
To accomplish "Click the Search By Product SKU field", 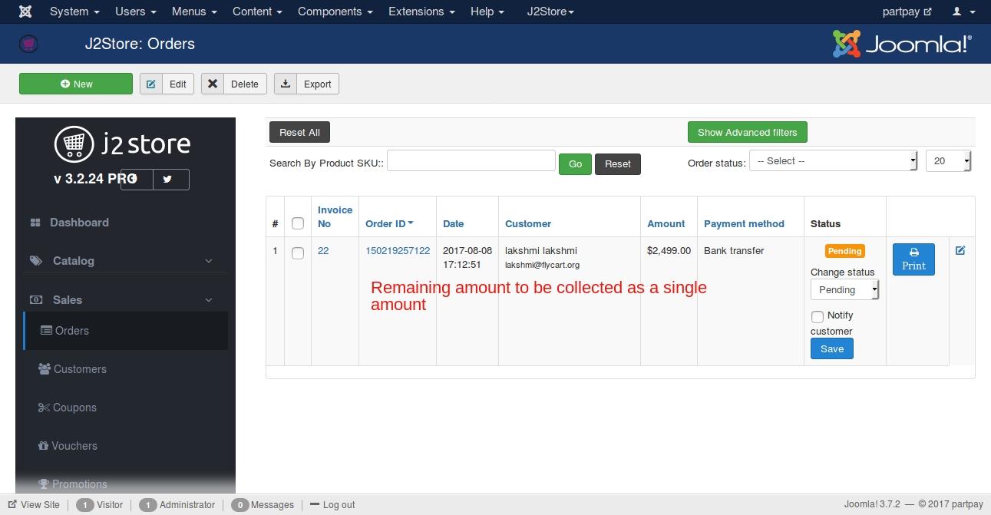I will point(471,161).
